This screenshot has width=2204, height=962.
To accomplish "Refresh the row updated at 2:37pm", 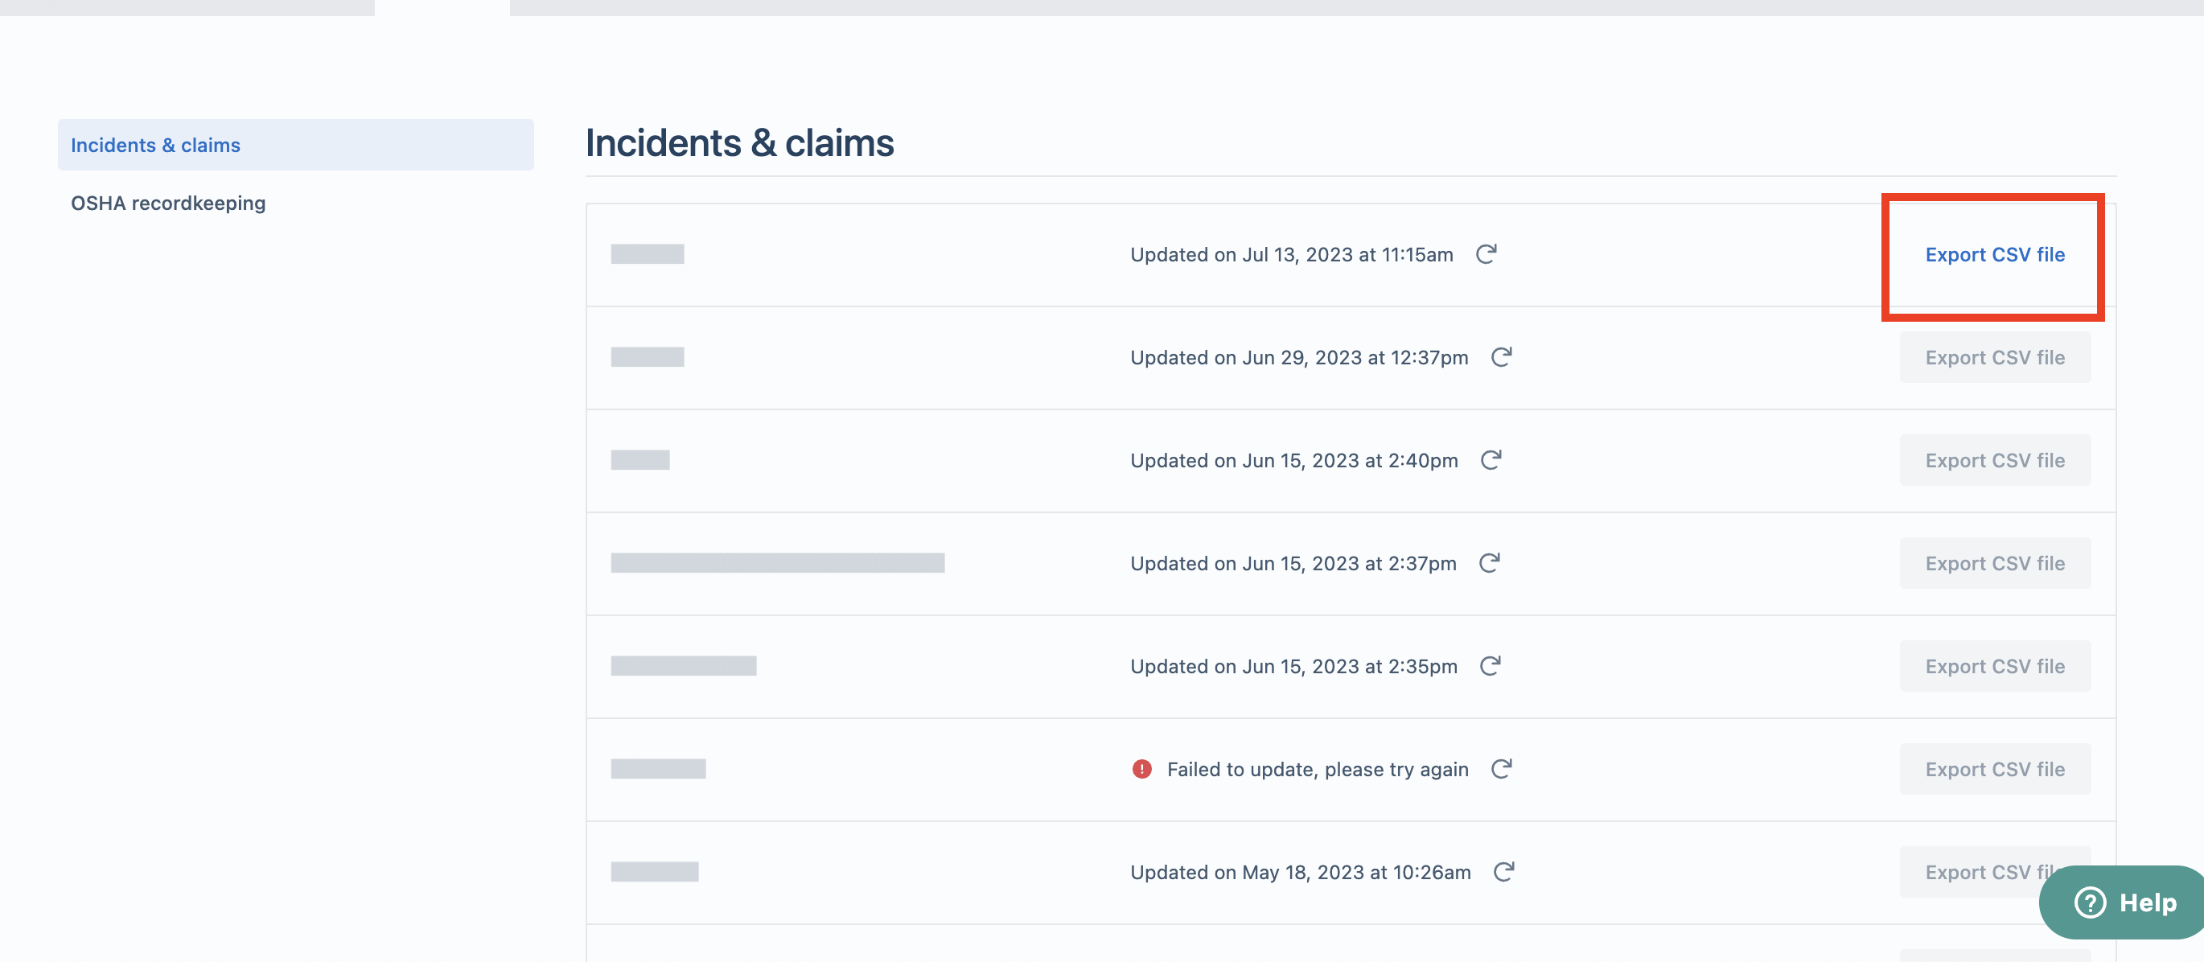I will (1490, 562).
